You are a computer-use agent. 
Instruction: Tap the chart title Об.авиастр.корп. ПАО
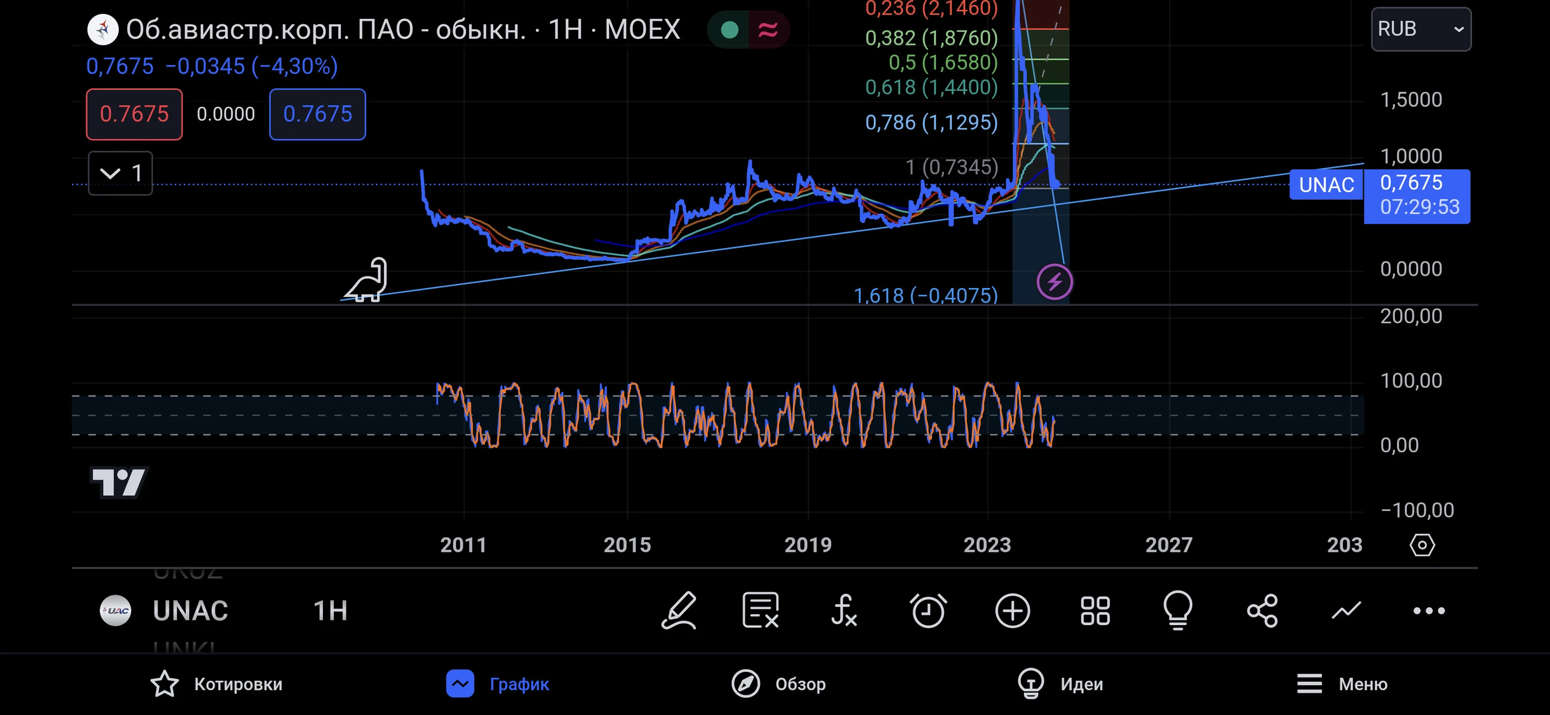[403, 29]
